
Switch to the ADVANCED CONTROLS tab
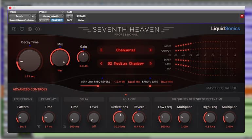tap(30, 89)
